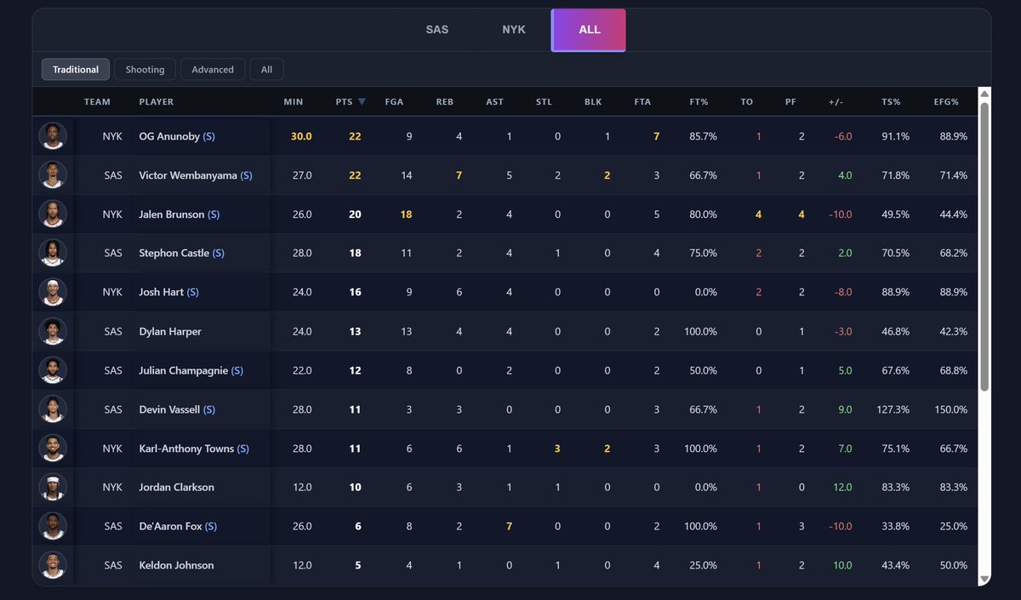Click Jalen Brunson's 18 FGA value
The height and width of the screenshot is (600, 1021).
pyautogui.click(x=406, y=214)
